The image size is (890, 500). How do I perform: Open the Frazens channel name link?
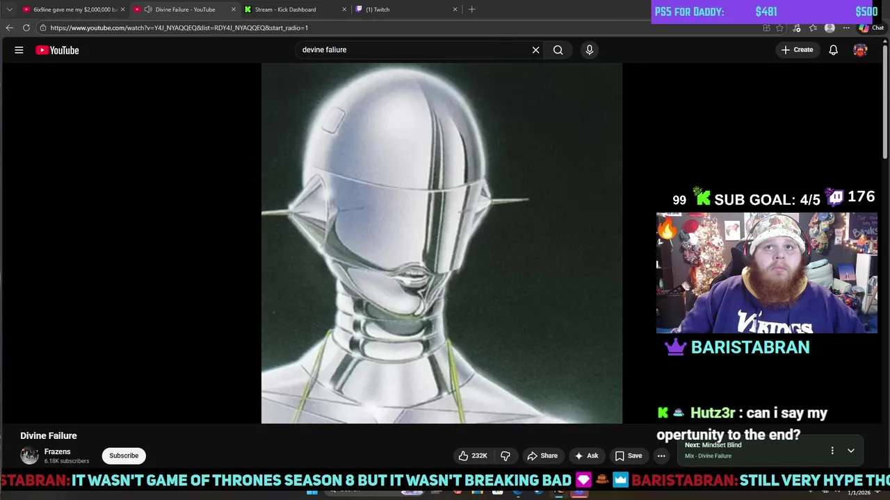pyautogui.click(x=58, y=451)
